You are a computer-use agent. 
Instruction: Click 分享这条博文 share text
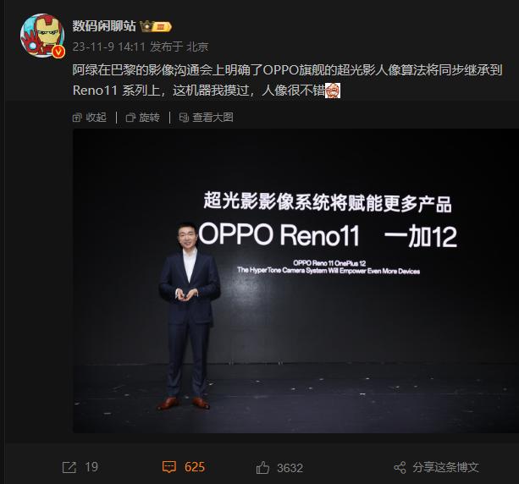coord(445,467)
